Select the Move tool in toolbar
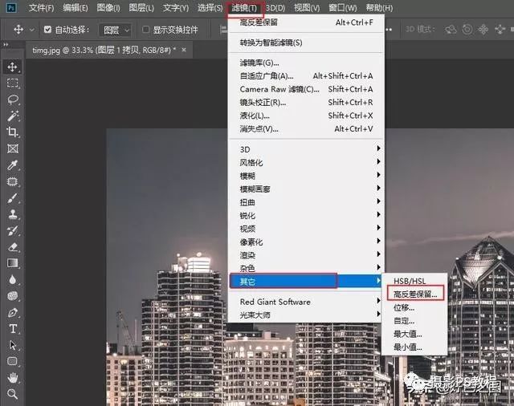 13,66
